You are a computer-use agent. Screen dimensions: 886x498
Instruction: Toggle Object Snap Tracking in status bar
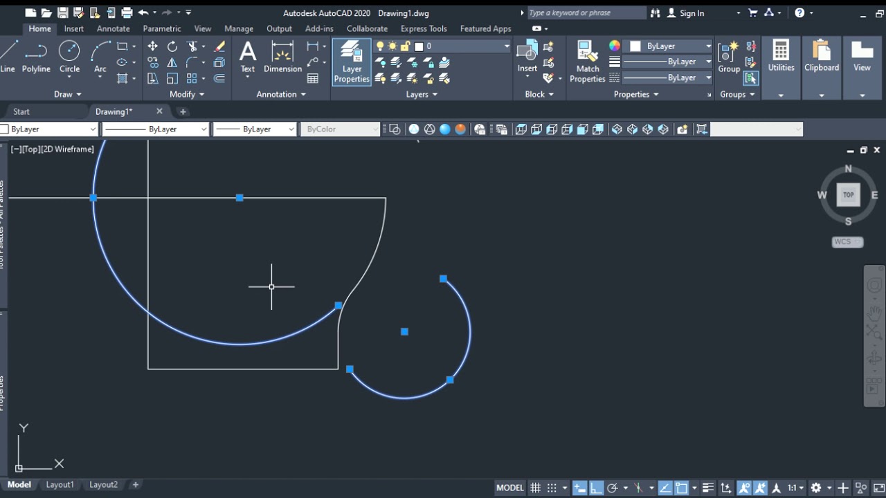click(x=665, y=488)
